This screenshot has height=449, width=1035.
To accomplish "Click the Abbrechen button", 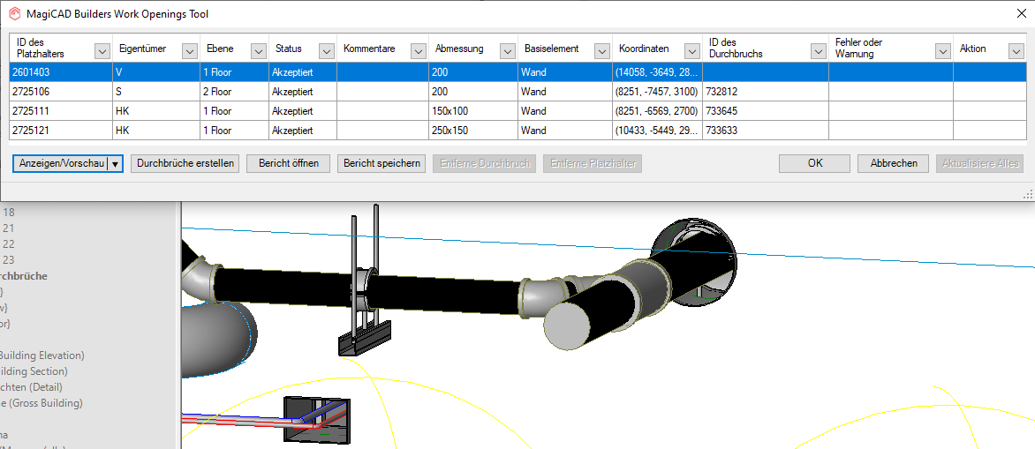I will [893, 164].
